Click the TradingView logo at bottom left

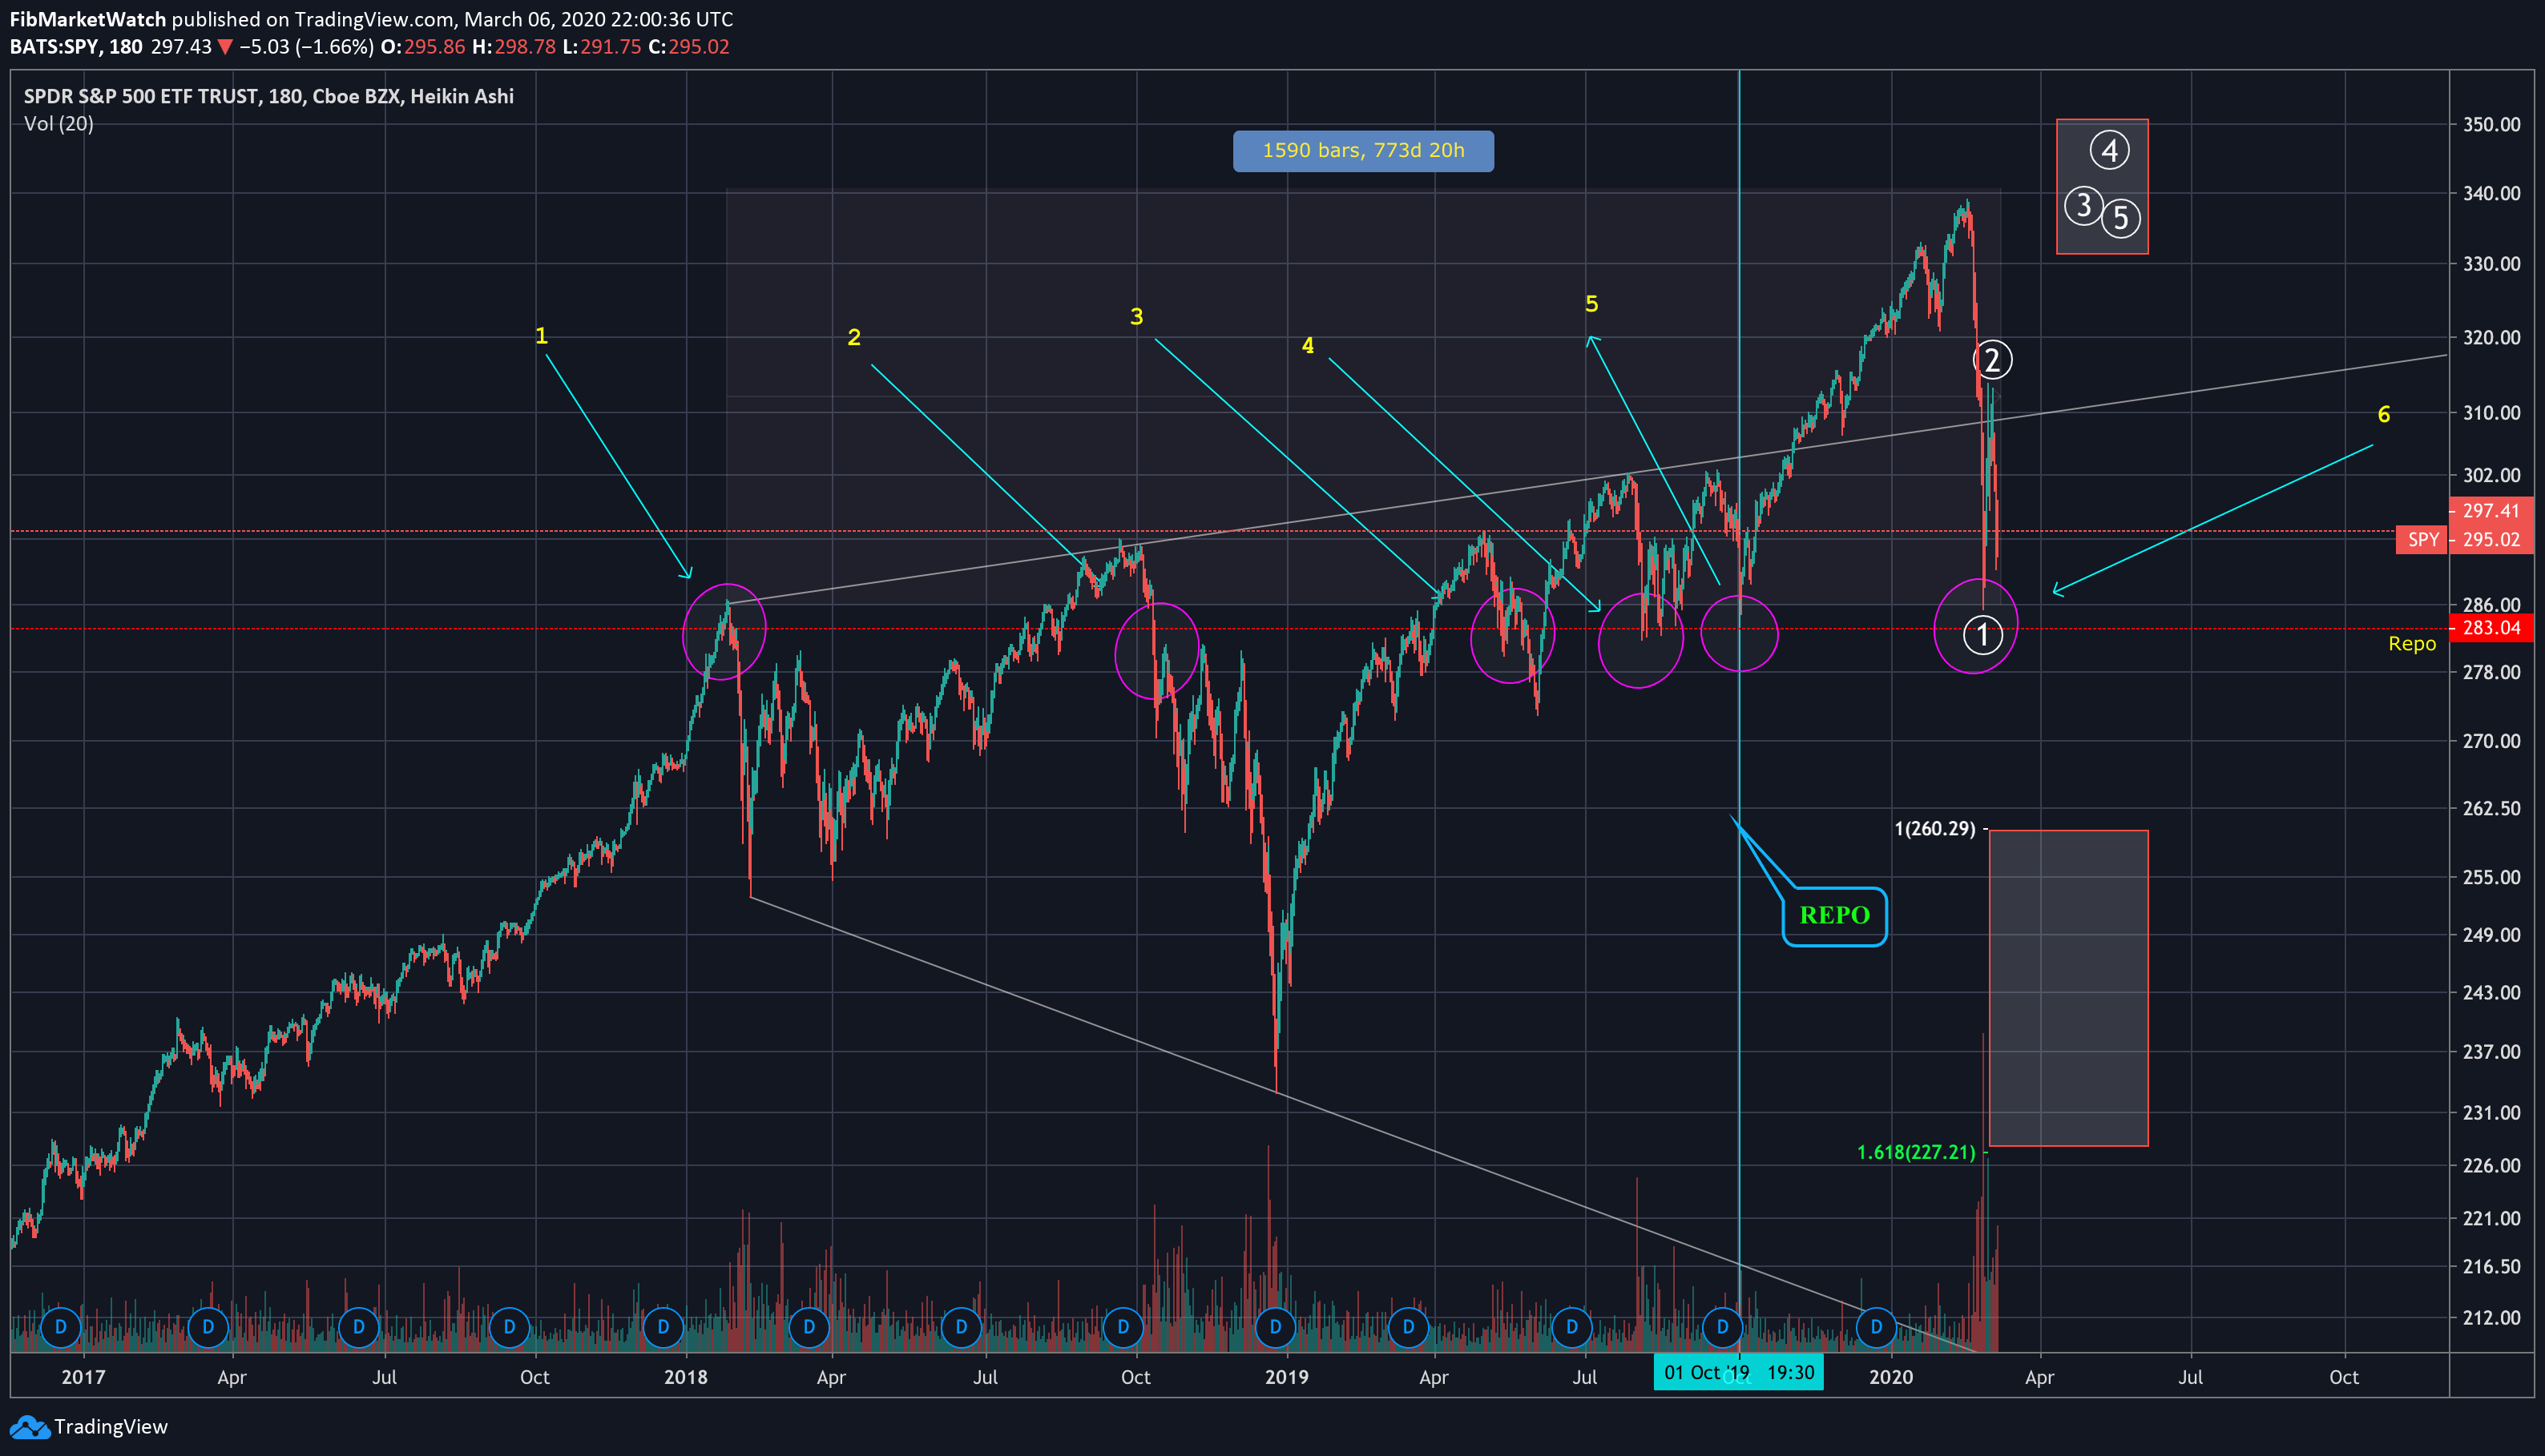(x=88, y=1426)
